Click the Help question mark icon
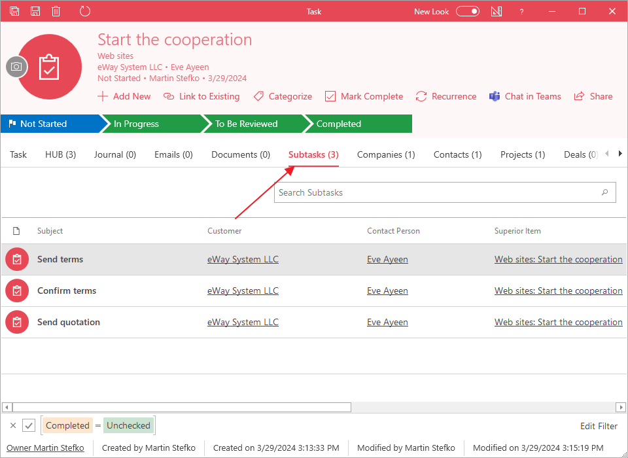Image resolution: width=628 pixels, height=458 pixels. click(521, 12)
